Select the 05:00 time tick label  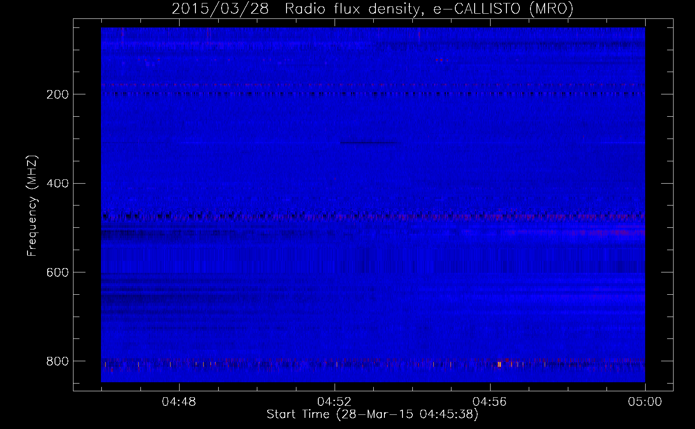pyautogui.click(x=645, y=402)
